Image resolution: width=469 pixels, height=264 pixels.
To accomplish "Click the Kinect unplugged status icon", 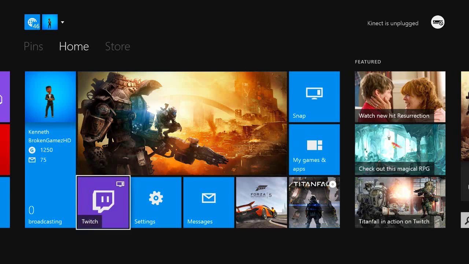I will (x=437, y=22).
